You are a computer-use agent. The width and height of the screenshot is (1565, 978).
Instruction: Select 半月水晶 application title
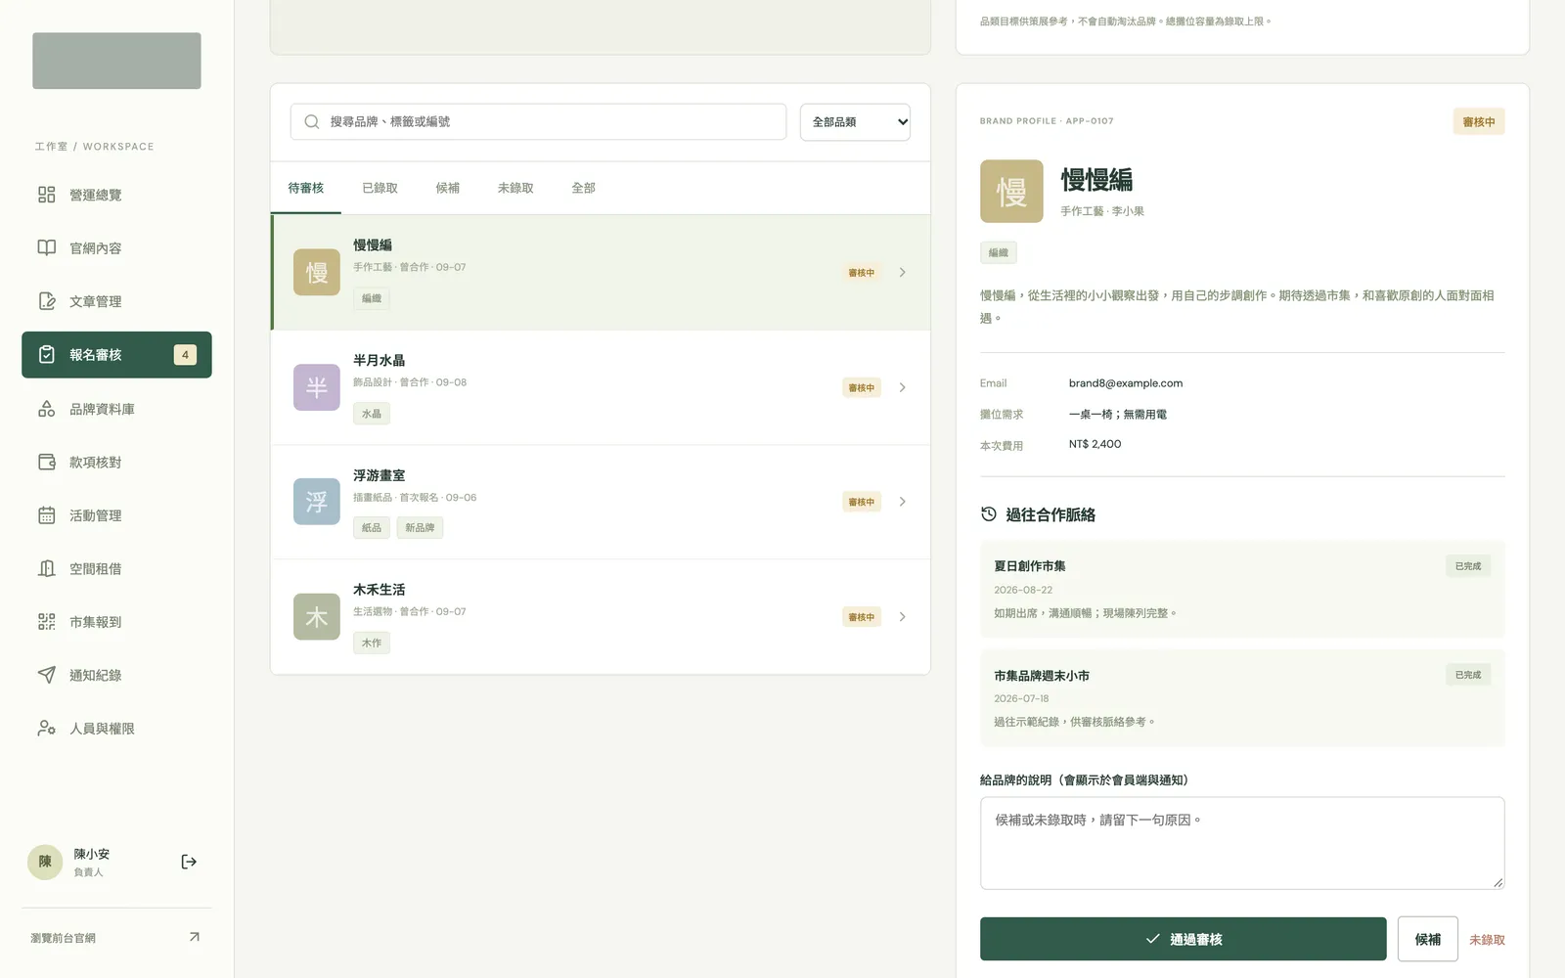click(x=379, y=360)
